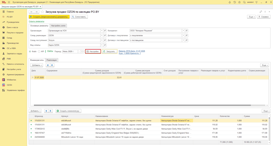Open Валюта BYN Дата link
273x146 pixels.
132,51
